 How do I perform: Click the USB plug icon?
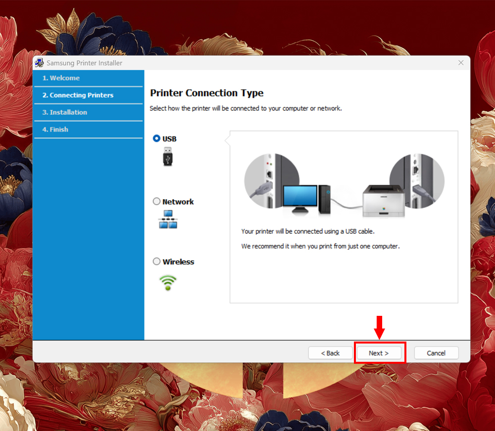click(168, 157)
